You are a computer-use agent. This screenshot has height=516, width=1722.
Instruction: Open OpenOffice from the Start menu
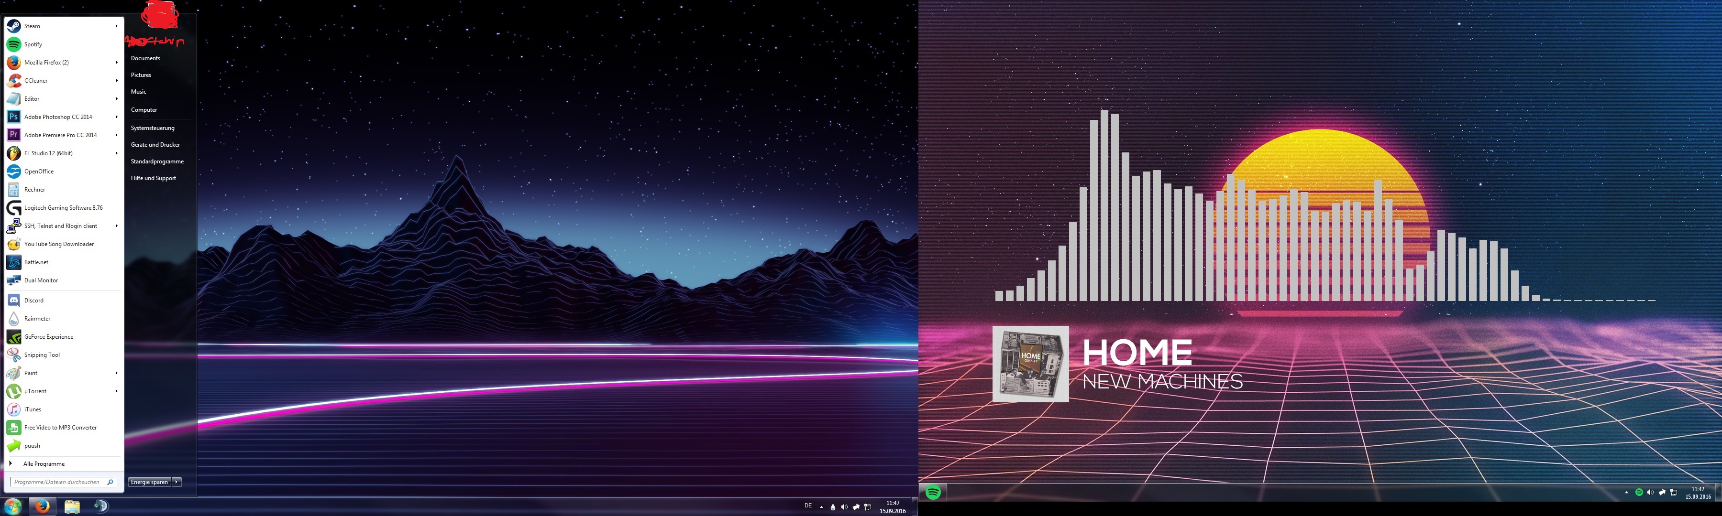(x=64, y=172)
